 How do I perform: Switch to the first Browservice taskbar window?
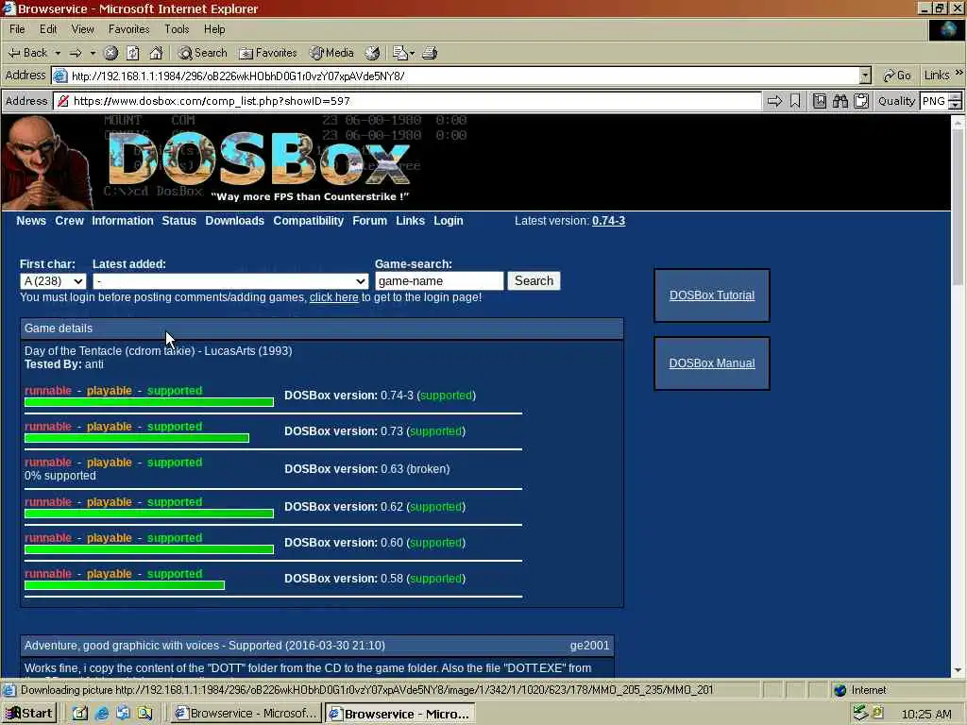point(246,714)
